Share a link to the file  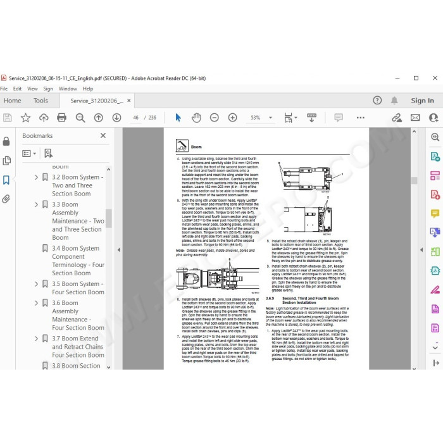click(x=397, y=118)
